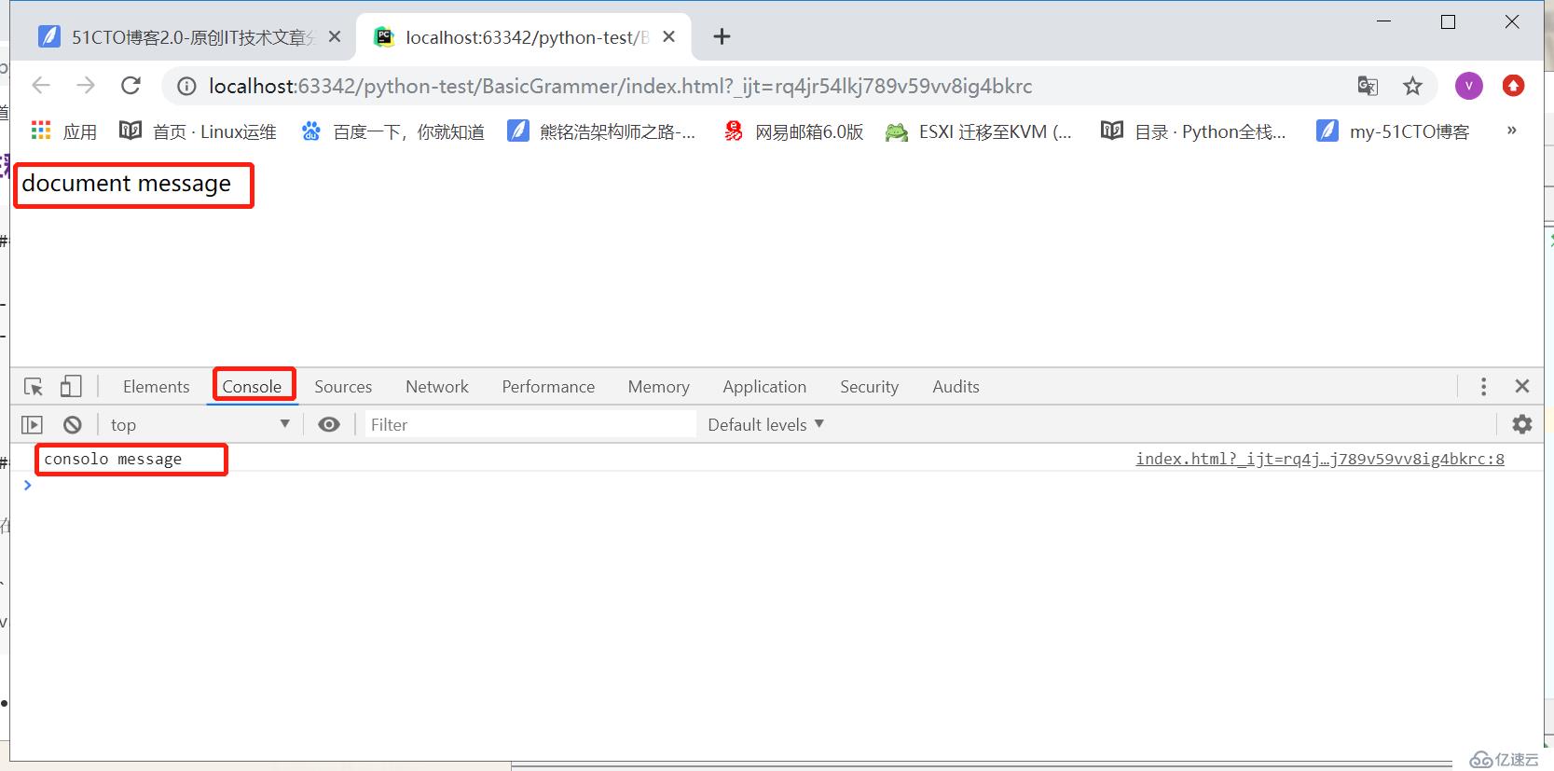This screenshot has width=1554, height=771.
Task: Switch to the Network panel
Action: [437, 387]
